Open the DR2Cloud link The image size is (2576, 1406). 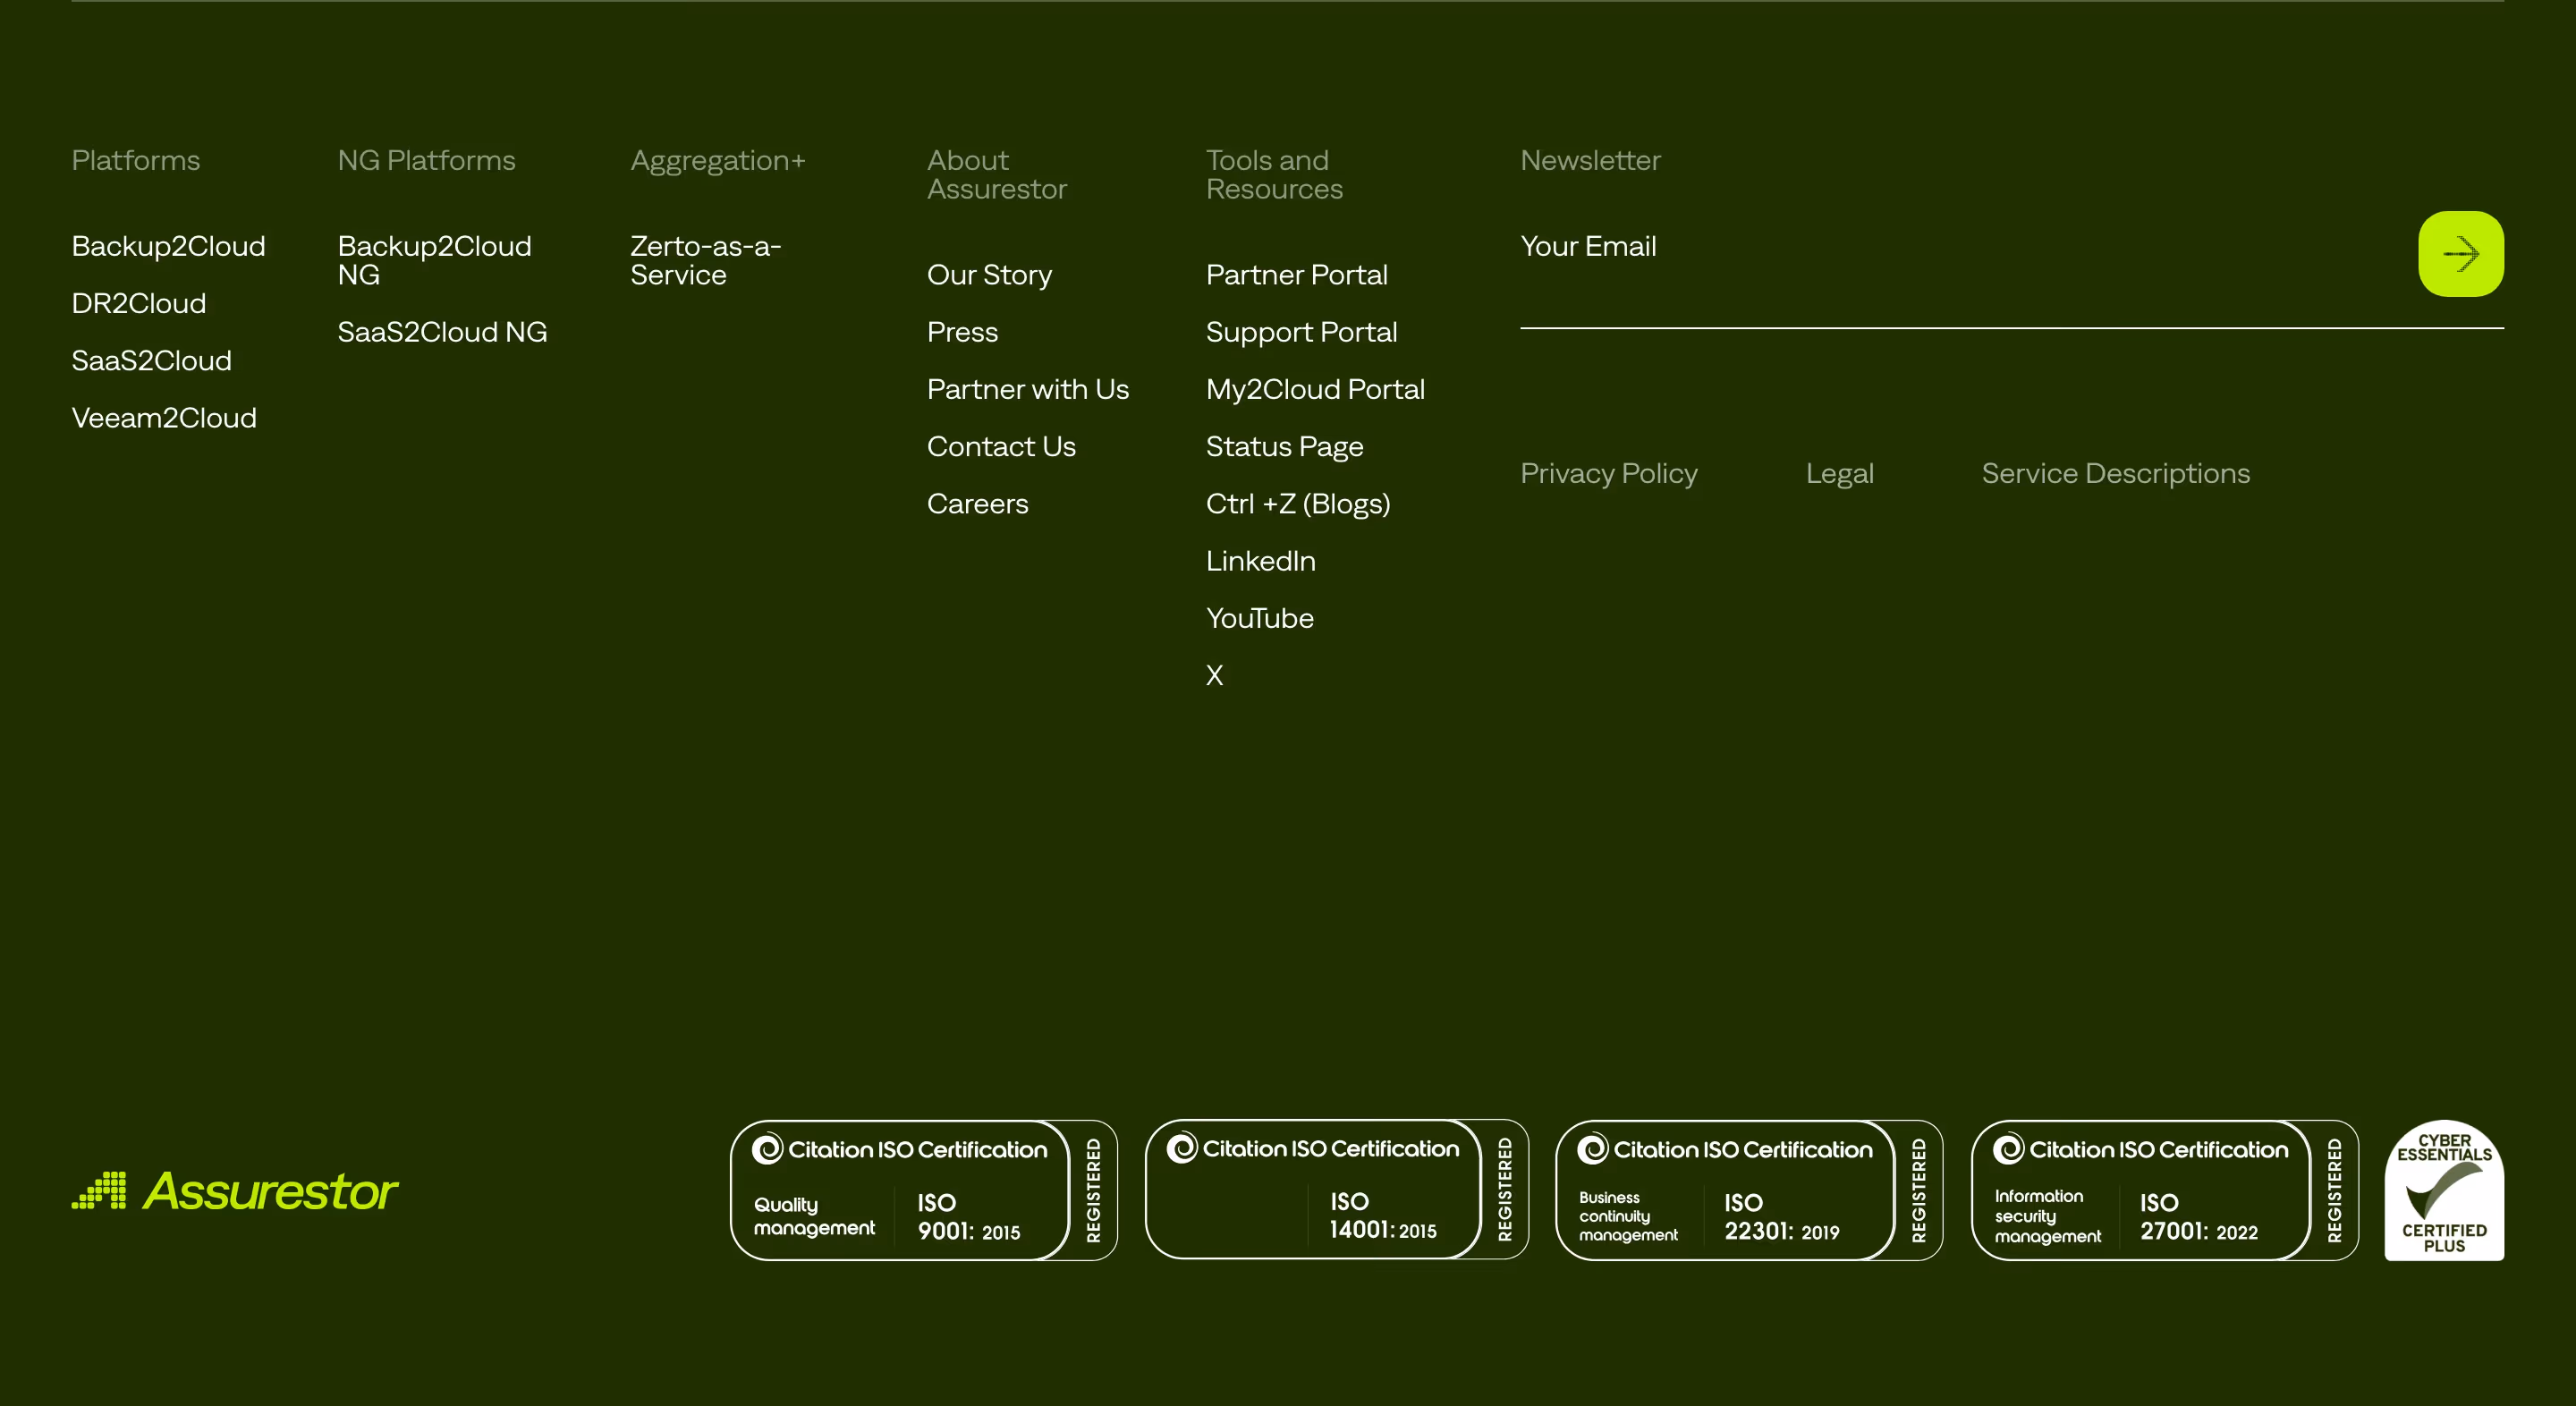138,304
